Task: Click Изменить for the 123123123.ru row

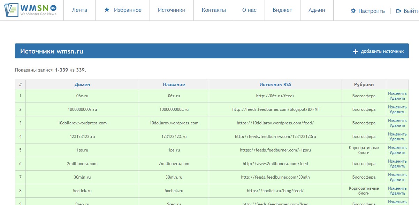Action: point(397,134)
